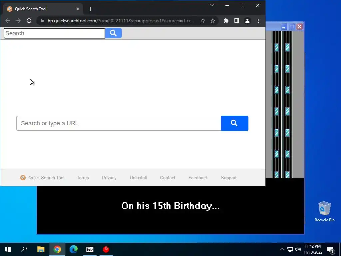The height and width of the screenshot is (256, 341).
Task: Open the Support link
Action: [x=229, y=178]
